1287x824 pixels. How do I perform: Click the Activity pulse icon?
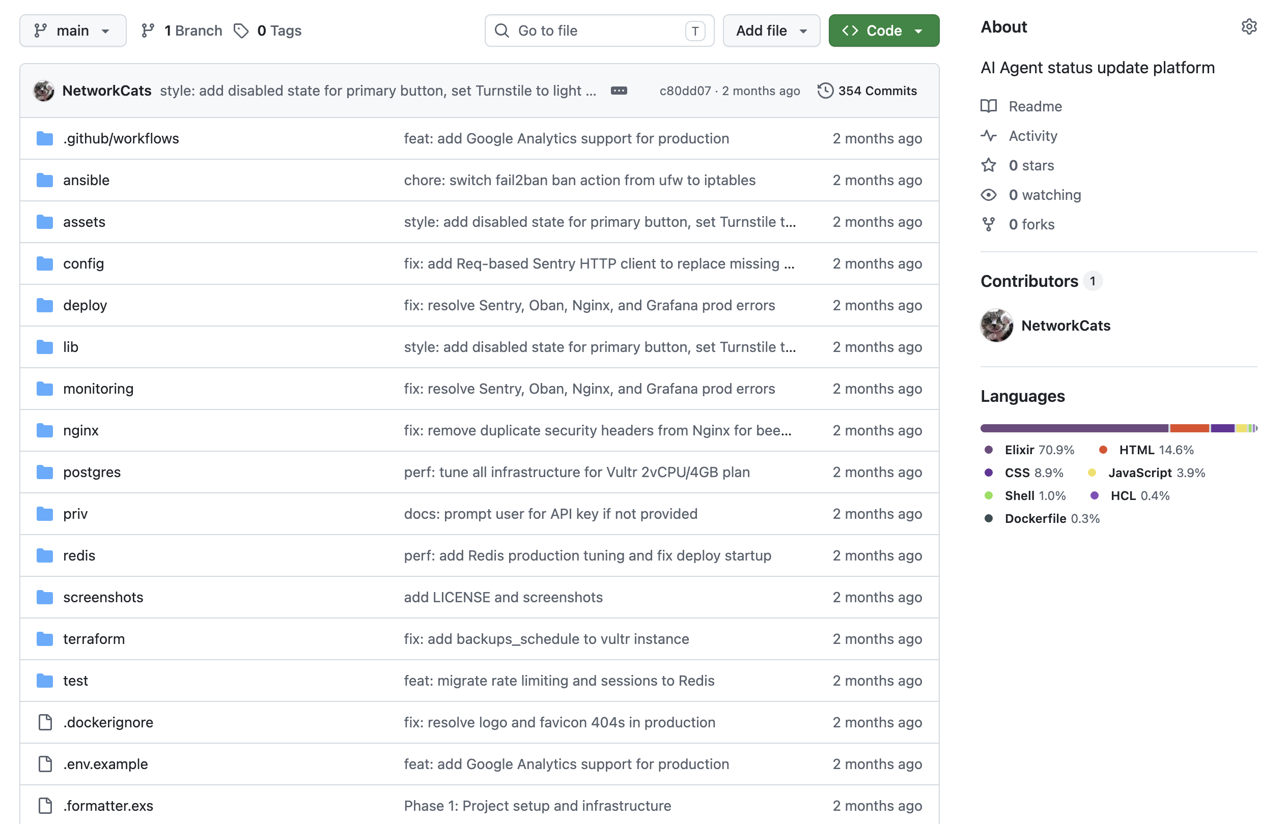pos(989,136)
